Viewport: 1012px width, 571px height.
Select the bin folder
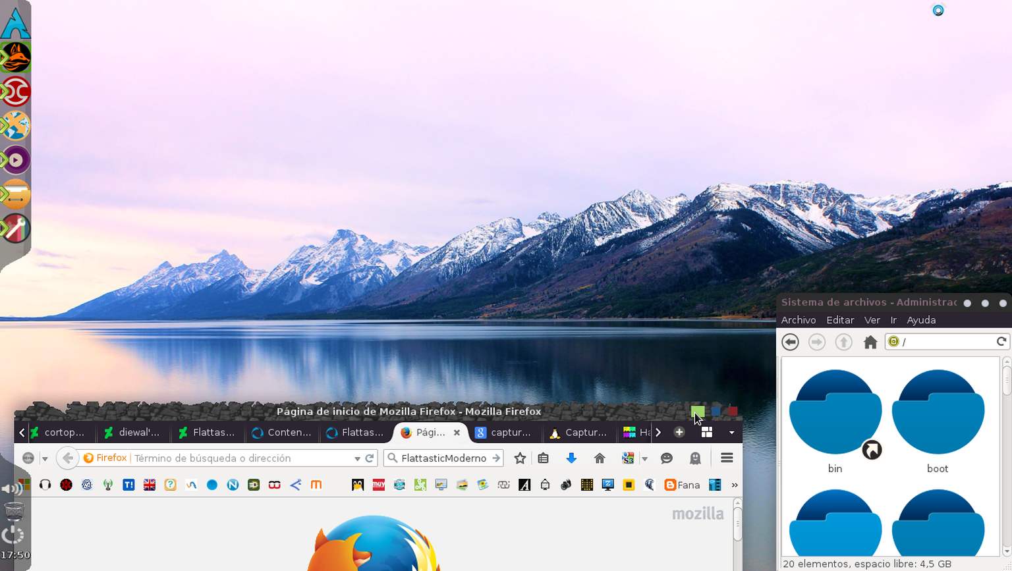tap(835, 421)
